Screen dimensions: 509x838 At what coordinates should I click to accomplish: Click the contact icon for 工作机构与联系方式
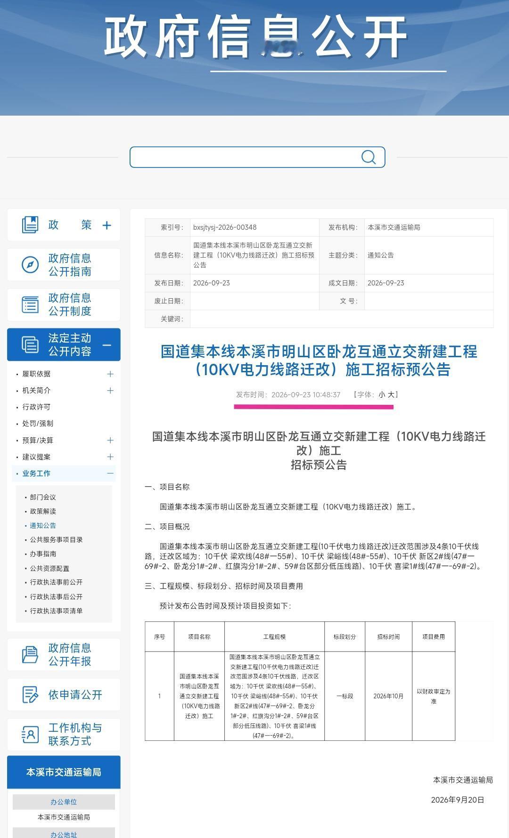pyautogui.click(x=30, y=735)
